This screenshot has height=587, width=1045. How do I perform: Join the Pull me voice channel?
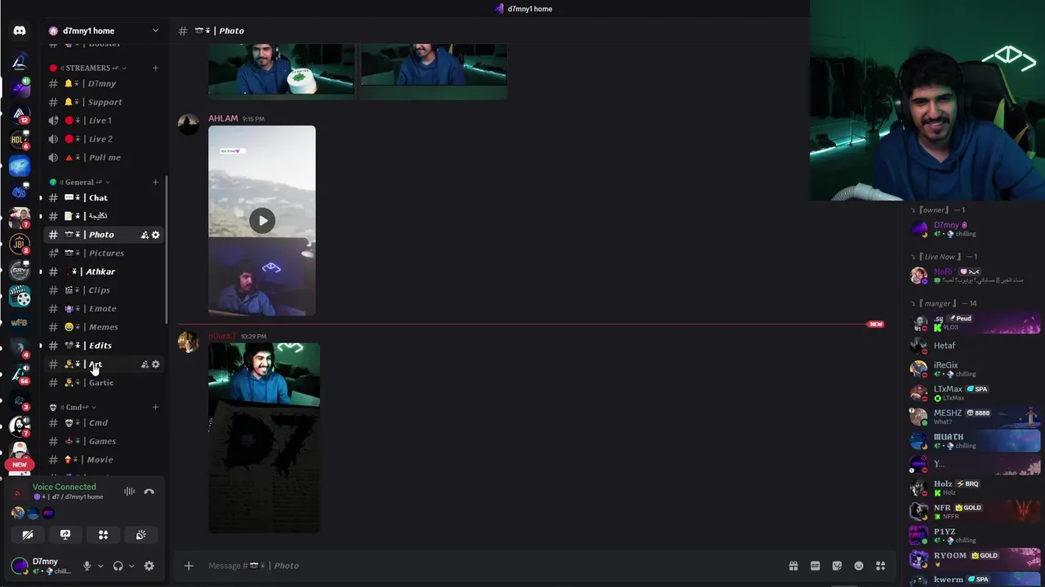104,157
